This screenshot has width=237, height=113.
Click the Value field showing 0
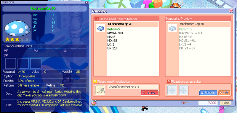(x=51, y=72)
